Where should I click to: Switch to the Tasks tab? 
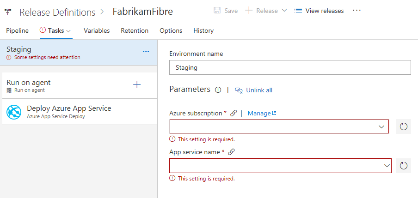[x=56, y=30]
